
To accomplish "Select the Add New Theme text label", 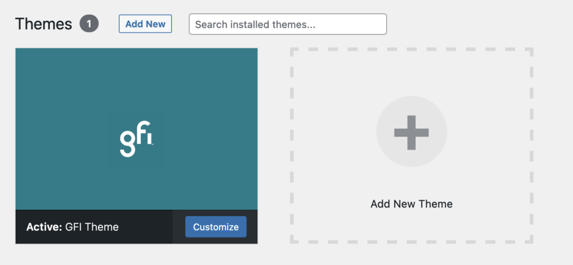I will click(411, 204).
